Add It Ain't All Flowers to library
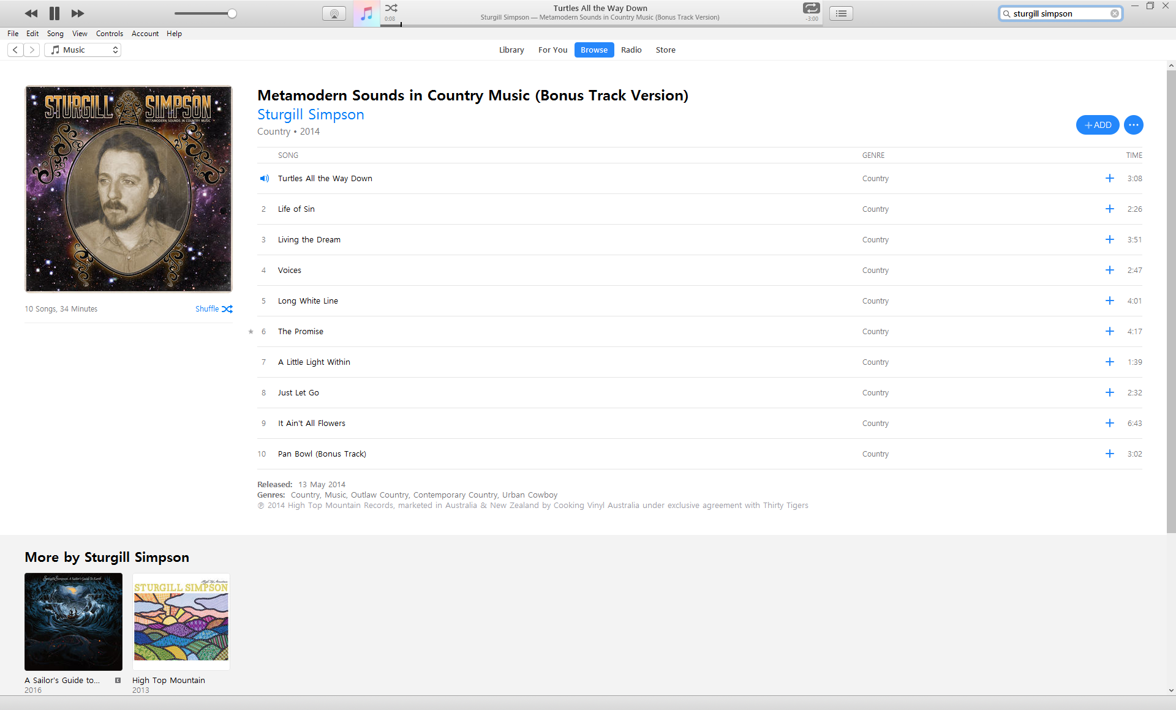 click(x=1109, y=423)
